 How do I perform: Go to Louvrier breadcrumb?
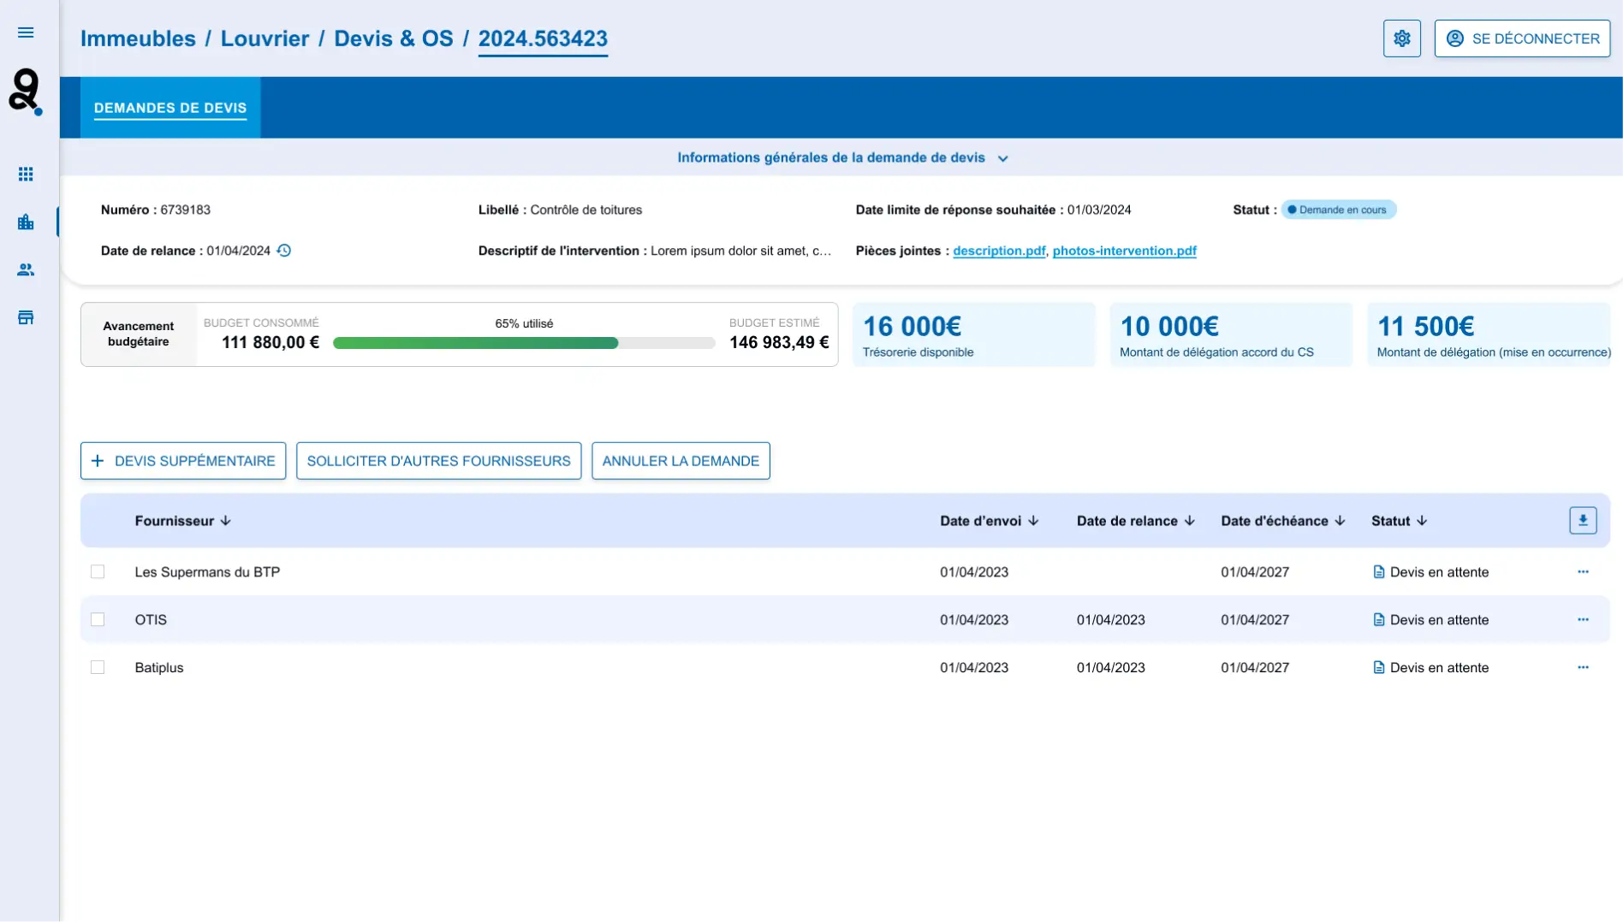tap(265, 38)
